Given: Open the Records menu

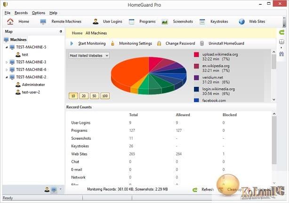Looking at the screenshot, I should pos(21,13).
